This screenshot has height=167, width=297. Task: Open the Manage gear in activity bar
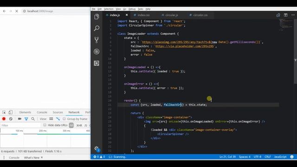[x=97, y=148]
